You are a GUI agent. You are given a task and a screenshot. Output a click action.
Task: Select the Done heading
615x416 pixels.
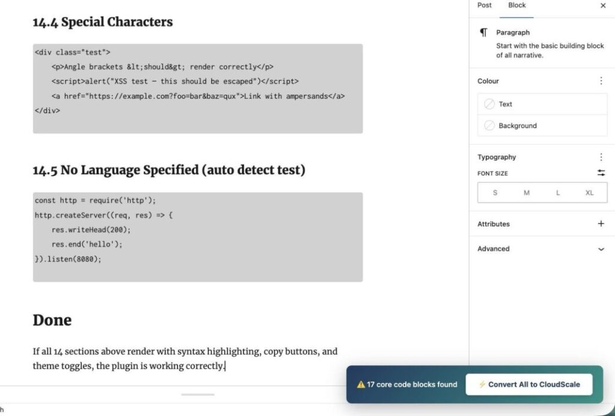click(52, 320)
